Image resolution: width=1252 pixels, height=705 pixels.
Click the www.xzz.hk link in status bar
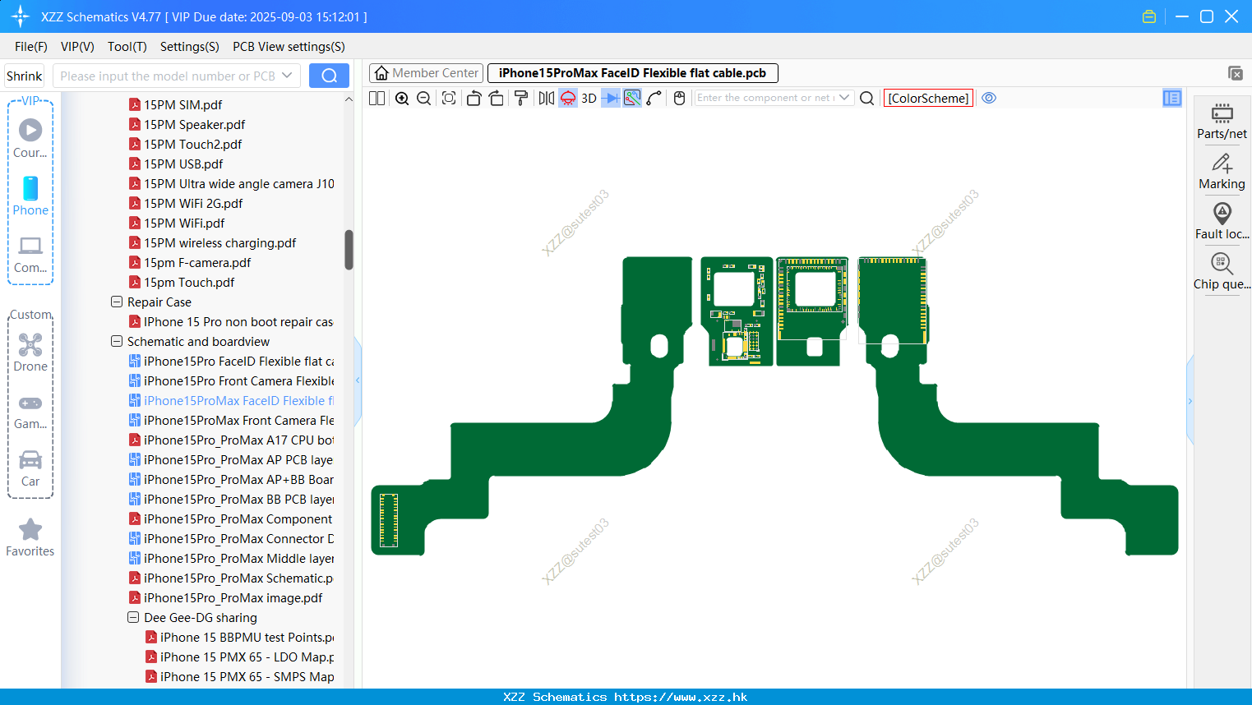coord(681,697)
